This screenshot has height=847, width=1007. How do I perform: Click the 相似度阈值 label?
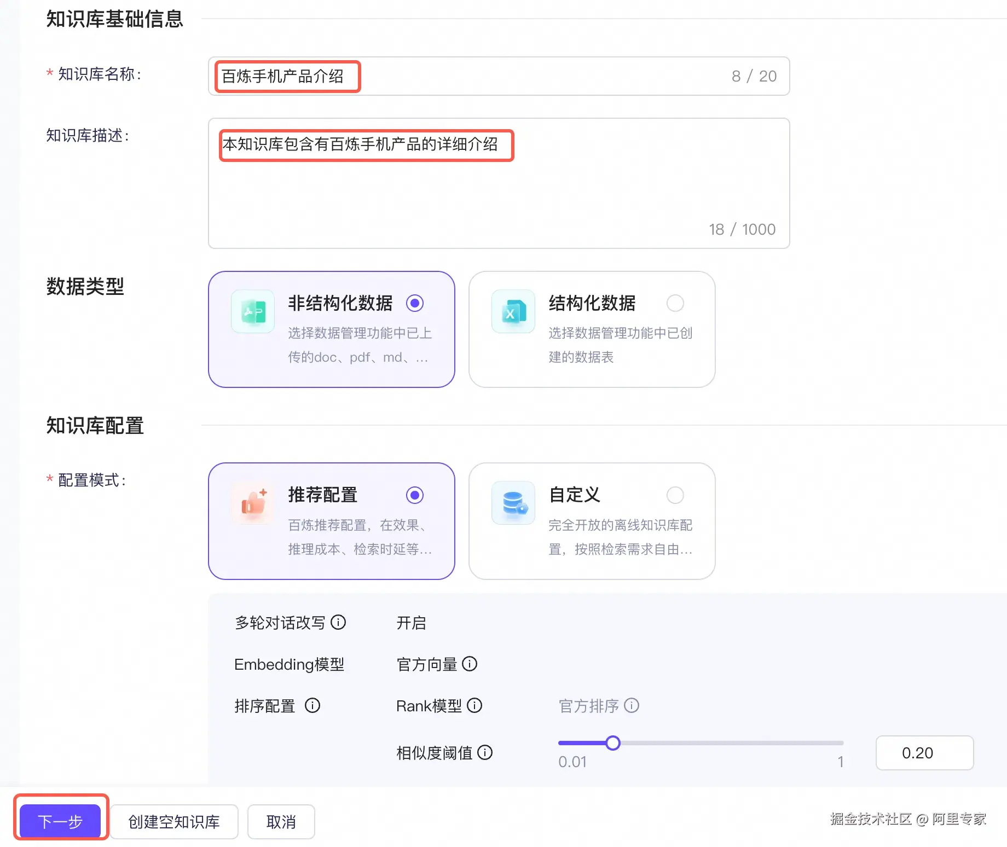(435, 753)
